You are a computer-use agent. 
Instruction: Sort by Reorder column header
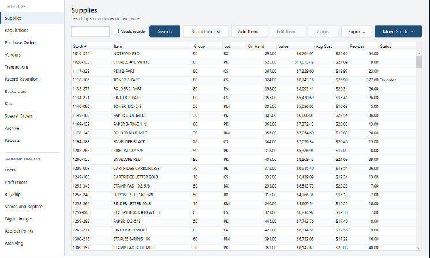(x=364, y=46)
